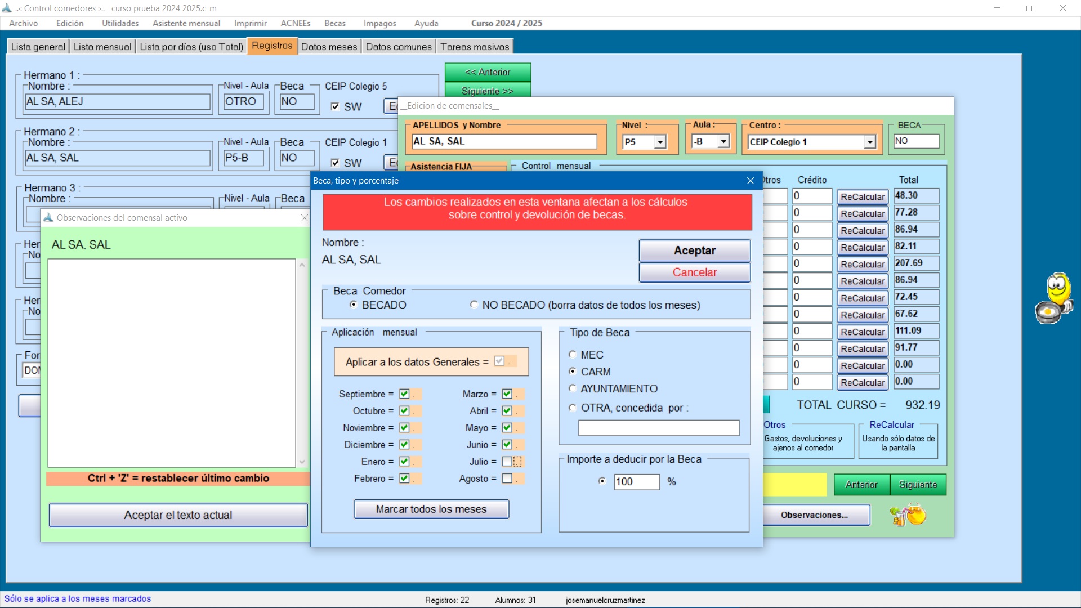Open the Becas menu
This screenshot has height=608, width=1081.
click(334, 23)
